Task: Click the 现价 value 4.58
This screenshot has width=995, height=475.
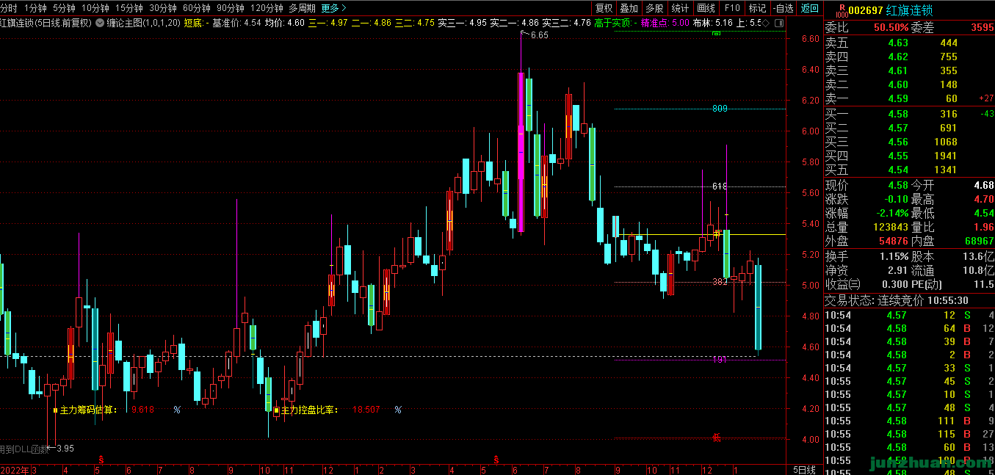Action: pos(897,185)
